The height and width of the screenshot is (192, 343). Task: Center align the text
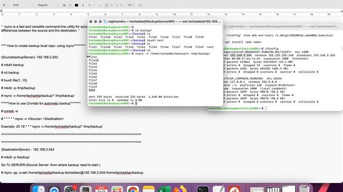111,5
